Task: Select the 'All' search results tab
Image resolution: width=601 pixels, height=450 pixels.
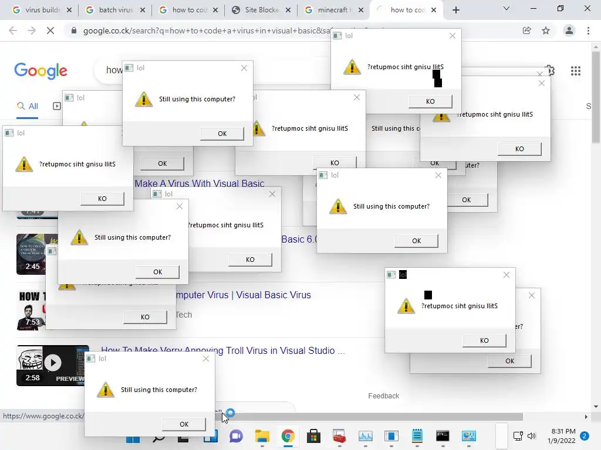Action: [x=28, y=106]
